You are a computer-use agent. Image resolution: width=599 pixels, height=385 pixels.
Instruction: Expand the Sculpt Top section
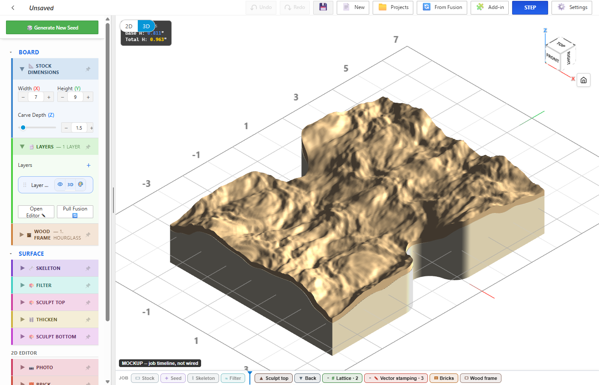[x=23, y=302]
